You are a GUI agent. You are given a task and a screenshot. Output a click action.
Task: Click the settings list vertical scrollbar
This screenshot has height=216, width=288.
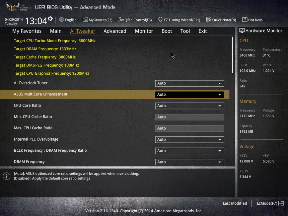[x=232, y=55]
